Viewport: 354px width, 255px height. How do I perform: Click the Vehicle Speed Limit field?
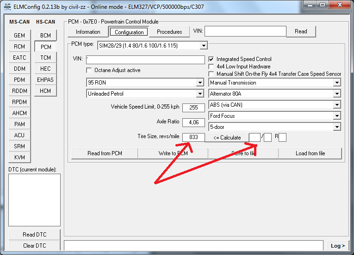(193, 108)
